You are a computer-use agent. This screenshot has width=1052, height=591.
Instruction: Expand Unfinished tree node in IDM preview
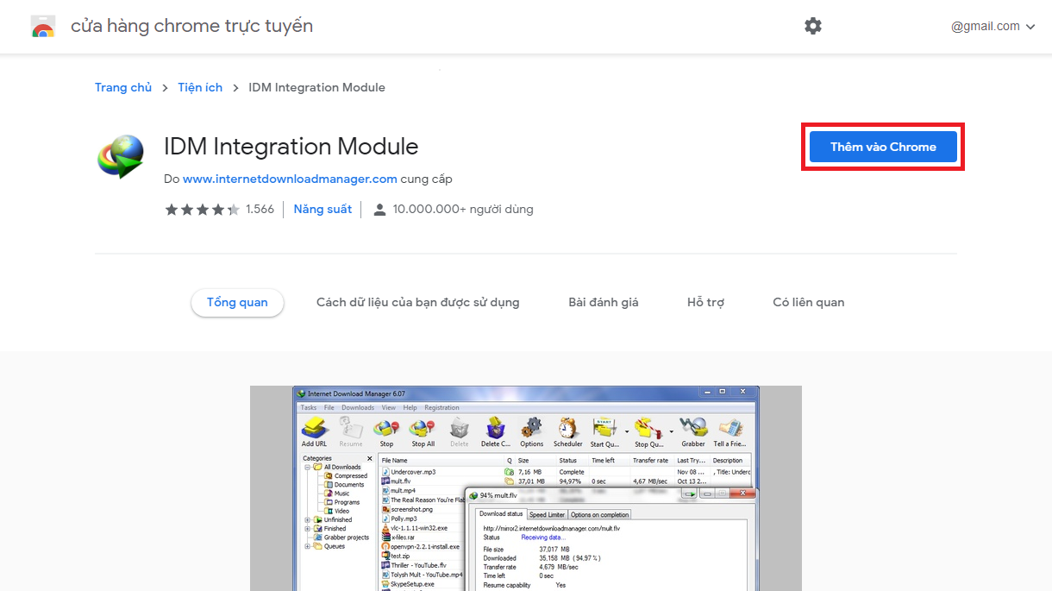pyautogui.click(x=308, y=519)
